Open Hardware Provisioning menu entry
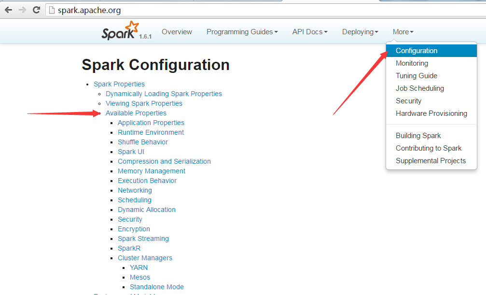 coord(431,113)
